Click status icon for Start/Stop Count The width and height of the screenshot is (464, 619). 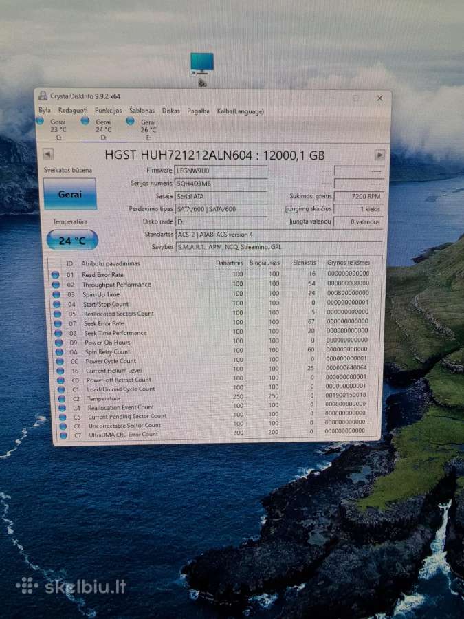[57, 305]
